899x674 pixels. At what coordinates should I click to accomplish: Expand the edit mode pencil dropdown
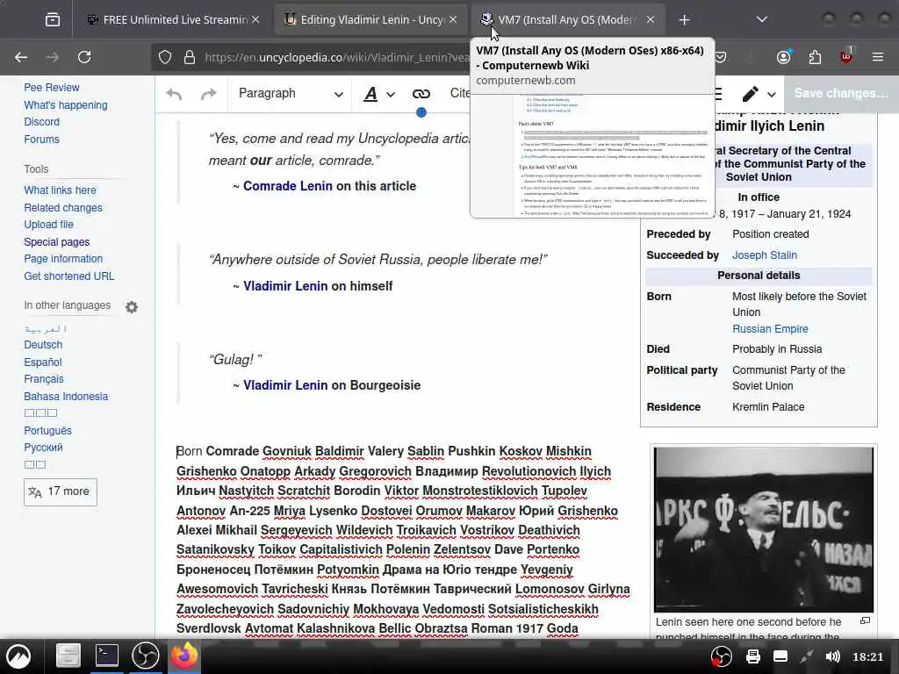coord(772,95)
